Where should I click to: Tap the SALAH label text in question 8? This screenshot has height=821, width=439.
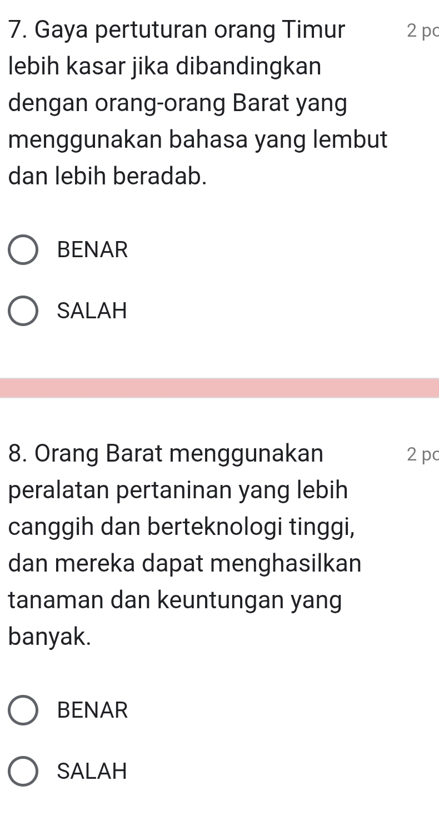click(92, 771)
